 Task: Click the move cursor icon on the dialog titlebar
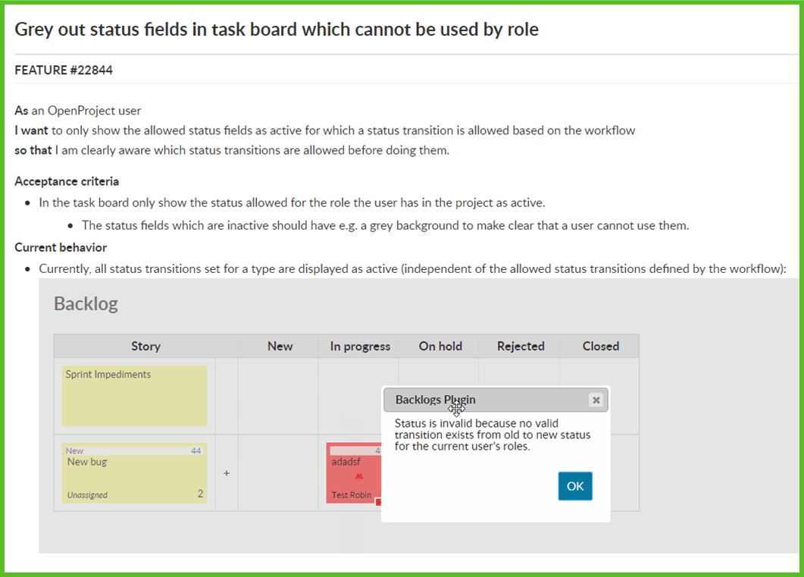tap(455, 408)
